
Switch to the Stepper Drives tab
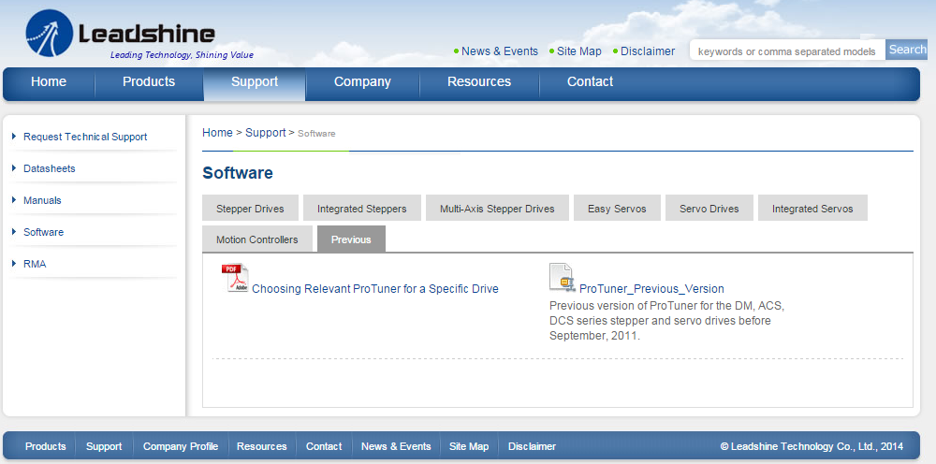pos(250,208)
